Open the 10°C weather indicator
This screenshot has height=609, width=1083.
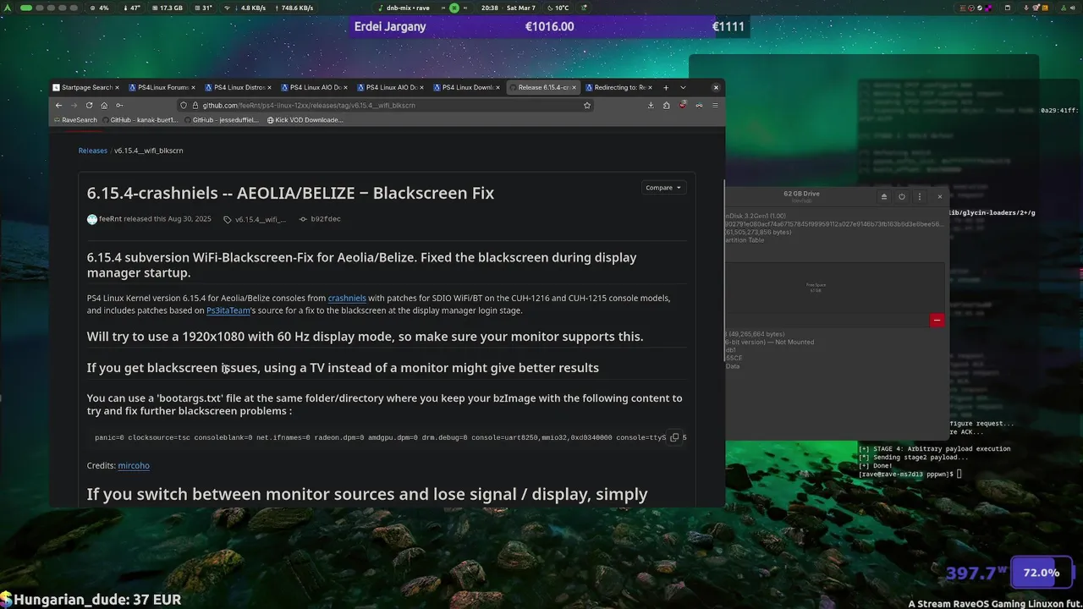[558, 8]
